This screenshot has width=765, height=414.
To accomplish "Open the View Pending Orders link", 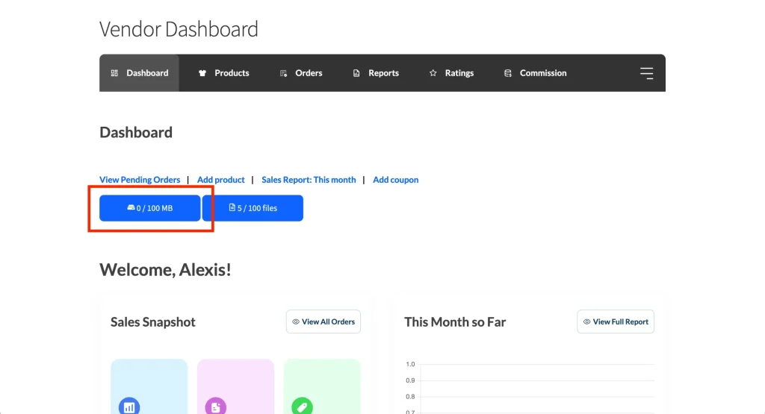I will click(x=140, y=180).
